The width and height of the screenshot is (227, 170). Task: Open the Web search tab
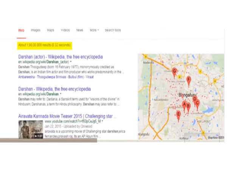[x=21, y=30]
